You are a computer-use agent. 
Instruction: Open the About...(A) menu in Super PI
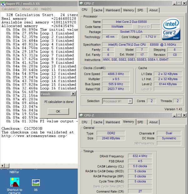(30, 9)
